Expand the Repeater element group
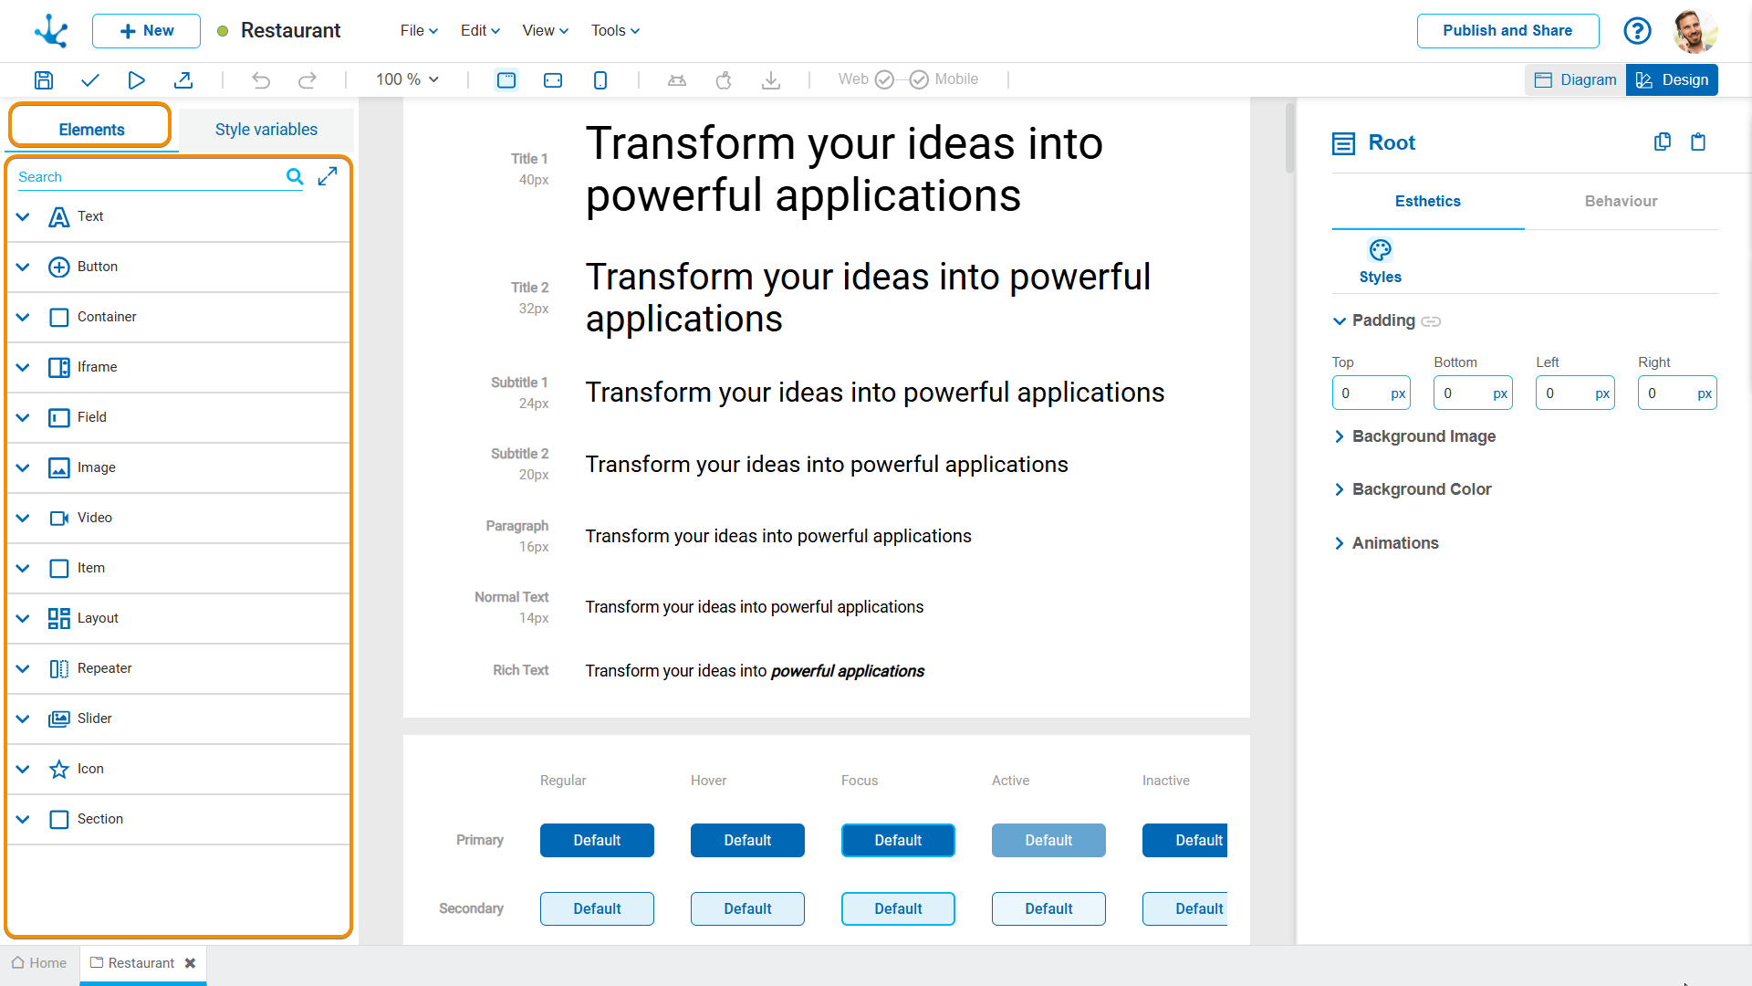Screen dimensions: 1752x986 [x=24, y=668]
